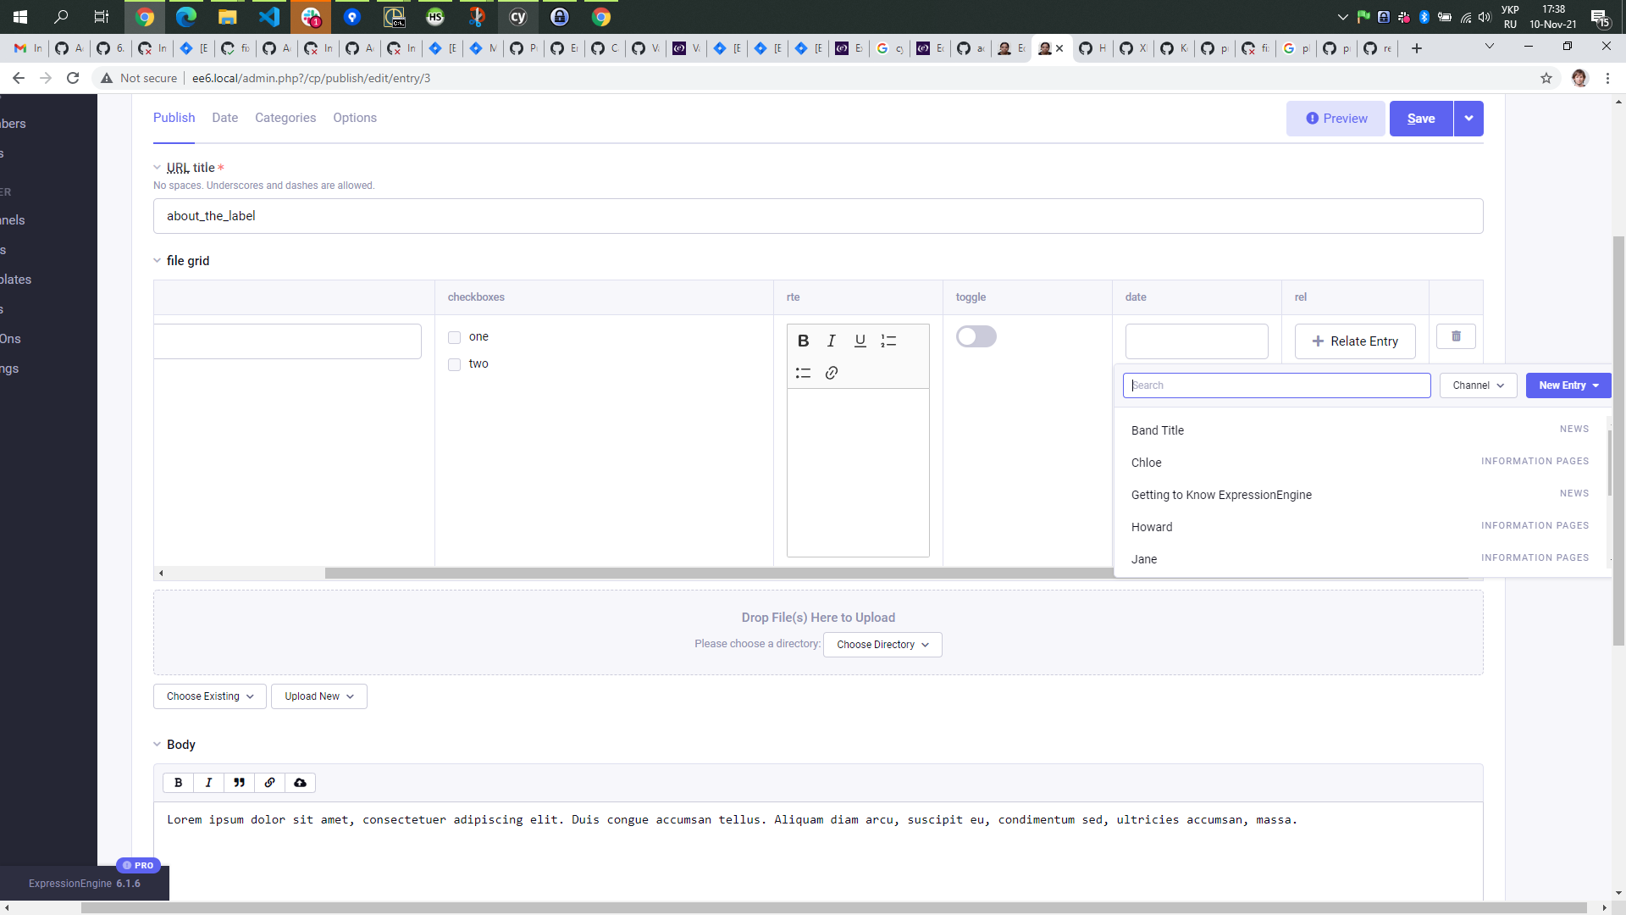The width and height of the screenshot is (1626, 915).
Task: Click the grid horizontal scrollbar
Action: [720, 574]
